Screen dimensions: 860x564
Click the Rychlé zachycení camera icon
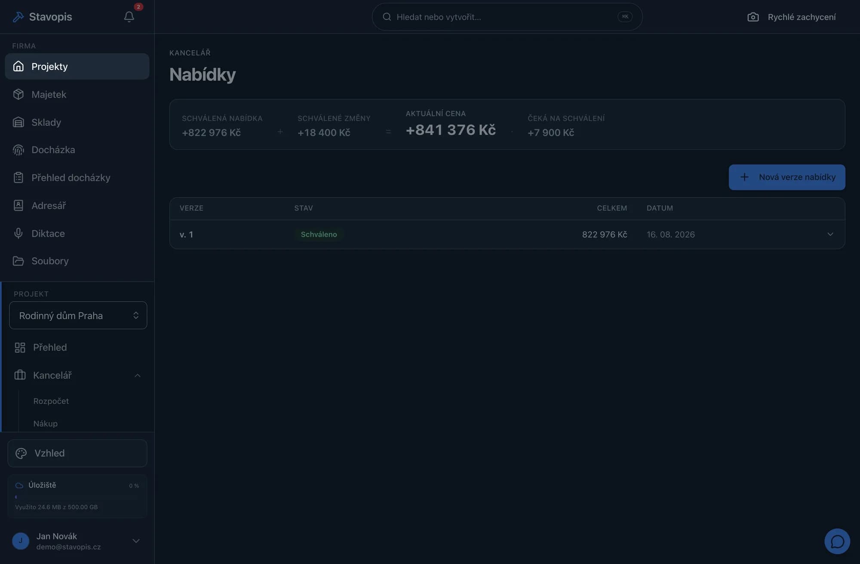[x=752, y=17]
